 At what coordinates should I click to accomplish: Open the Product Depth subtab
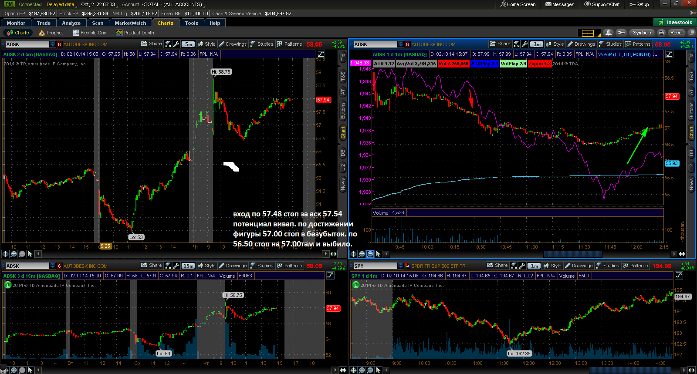135,33
